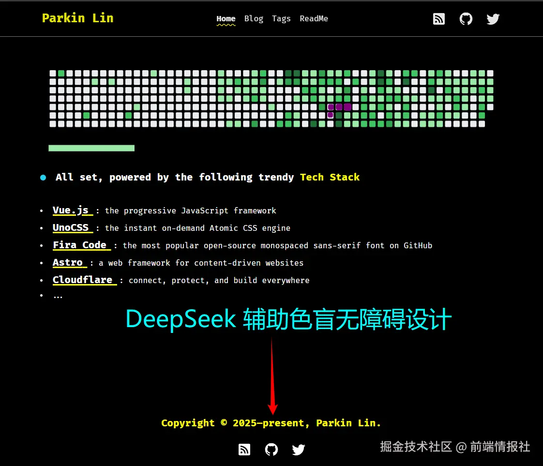Open the footer Twitter icon
This screenshot has height=466, width=543.
coord(298,449)
